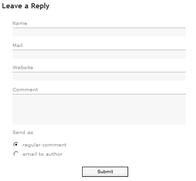Click inside the Name text field
Screen dimensions: 196x181
point(99,32)
